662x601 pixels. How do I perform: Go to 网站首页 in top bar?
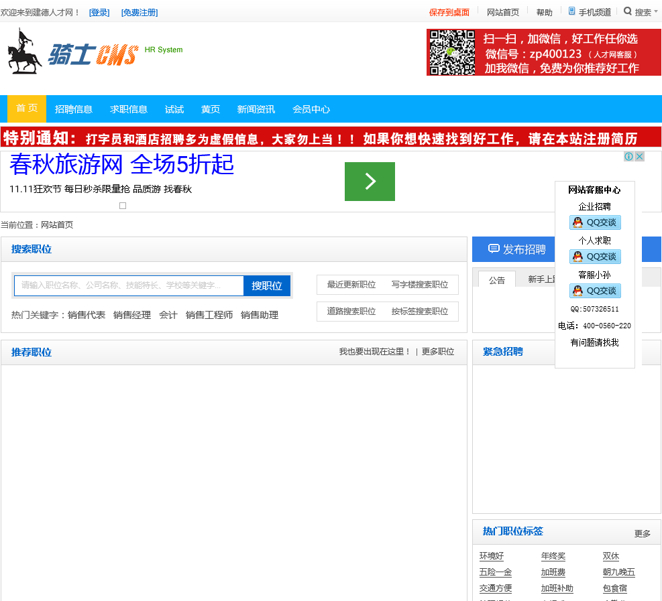[x=503, y=13]
